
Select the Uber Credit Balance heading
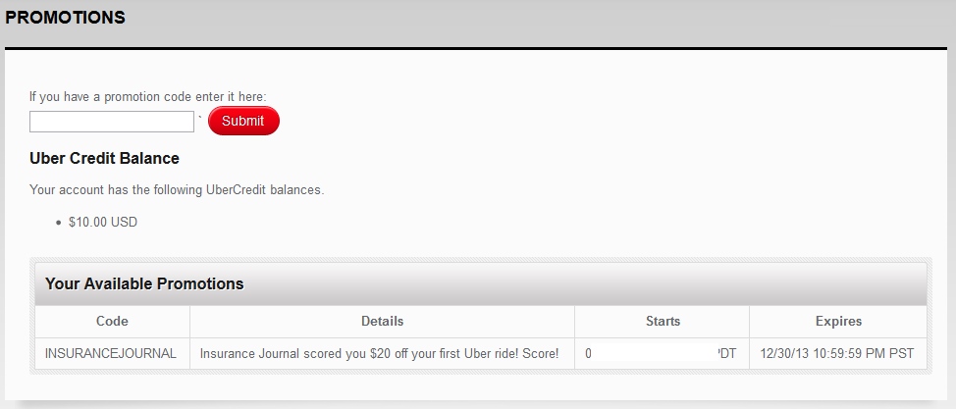point(104,158)
